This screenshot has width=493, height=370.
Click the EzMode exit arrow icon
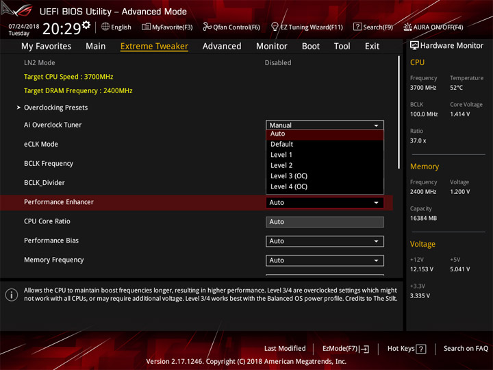[364, 349]
